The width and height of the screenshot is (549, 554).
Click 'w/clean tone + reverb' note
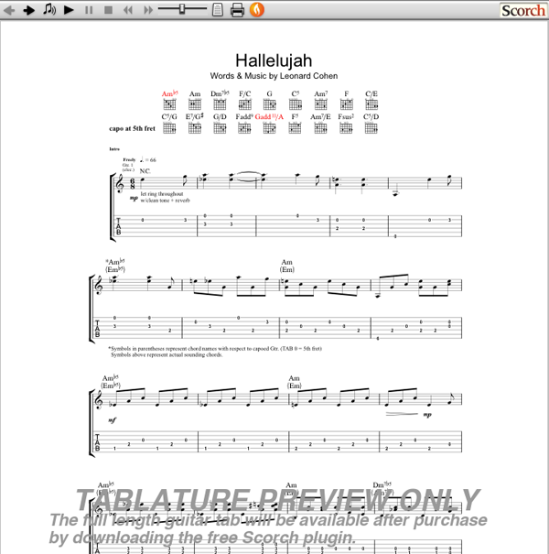[x=165, y=201]
